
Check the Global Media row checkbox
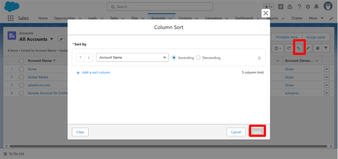click(x=21, y=77)
